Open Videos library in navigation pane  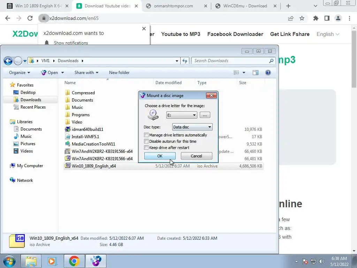[26, 151]
